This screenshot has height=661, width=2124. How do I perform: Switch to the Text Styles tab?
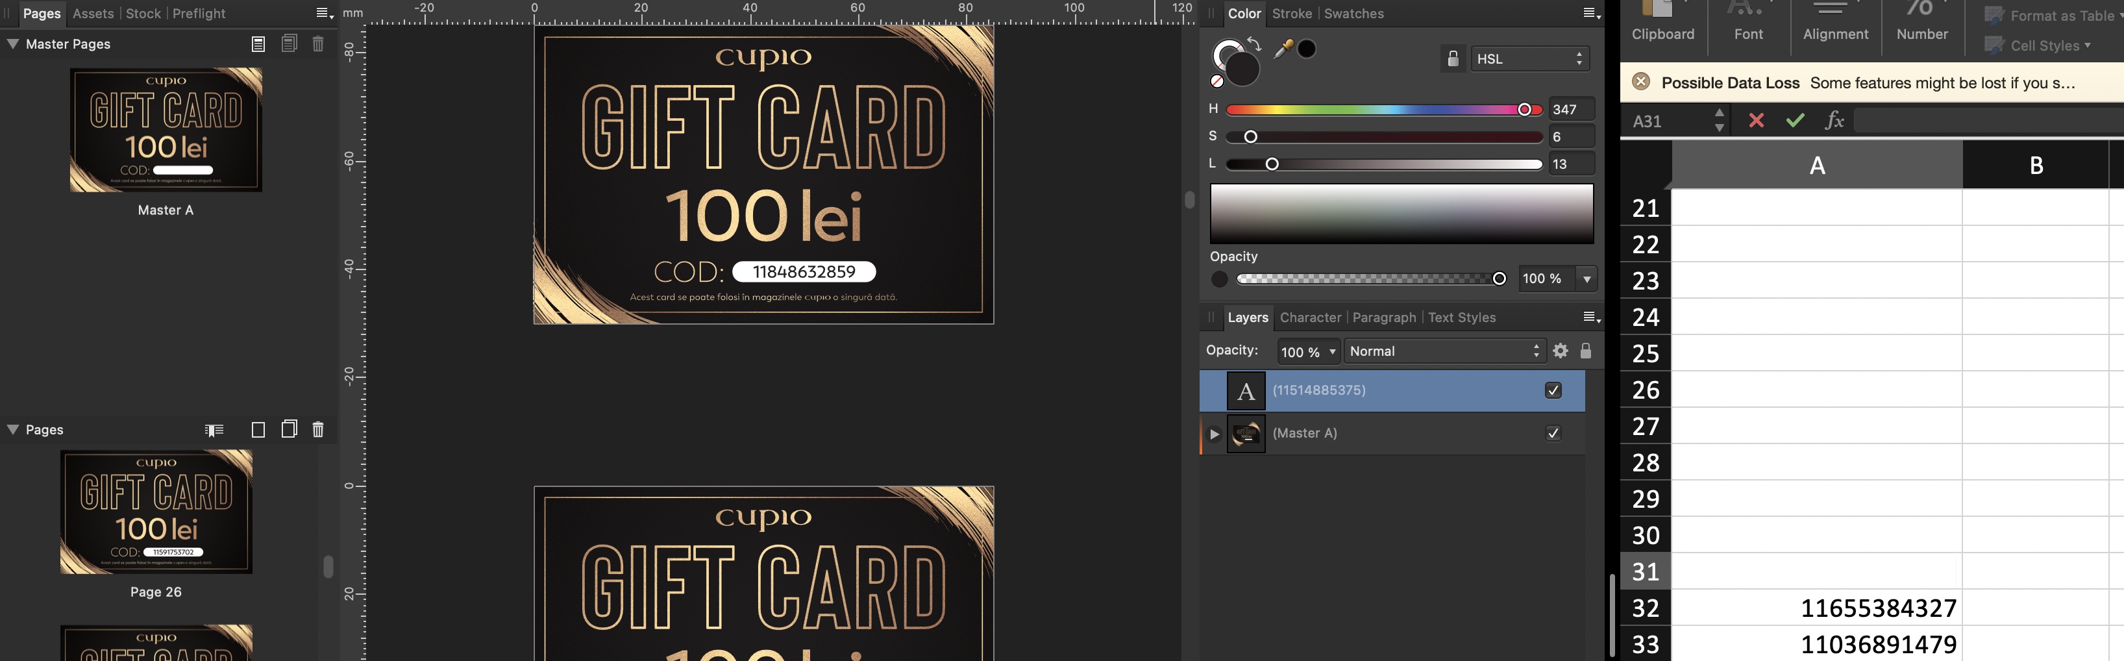point(1461,318)
